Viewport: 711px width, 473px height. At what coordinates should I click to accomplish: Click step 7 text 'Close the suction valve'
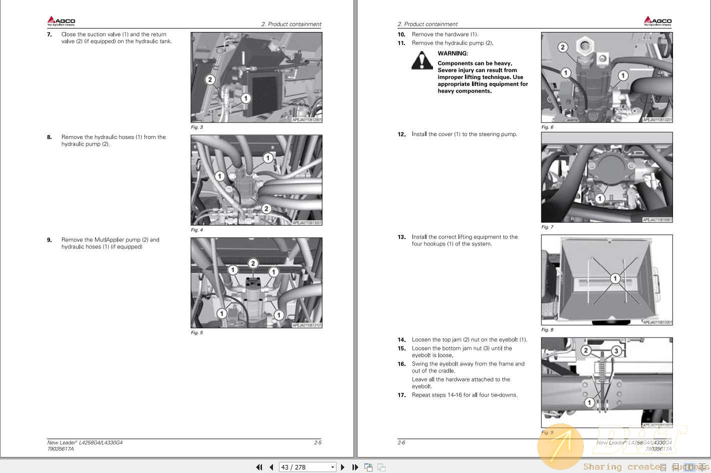pyautogui.click(x=91, y=34)
